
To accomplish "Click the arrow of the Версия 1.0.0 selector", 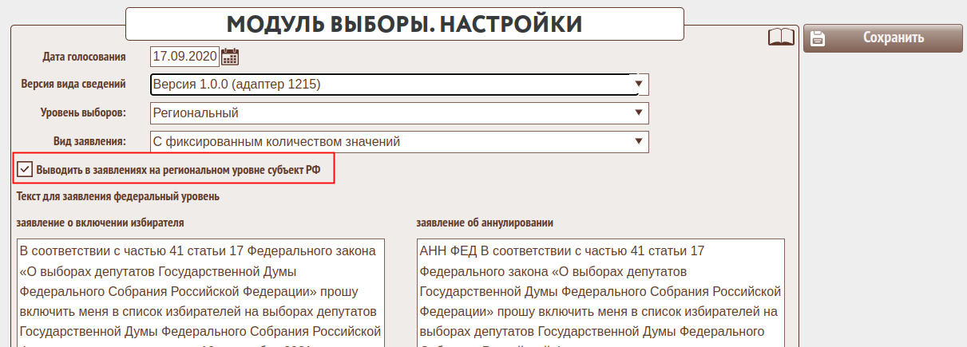I will pos(638,84).
